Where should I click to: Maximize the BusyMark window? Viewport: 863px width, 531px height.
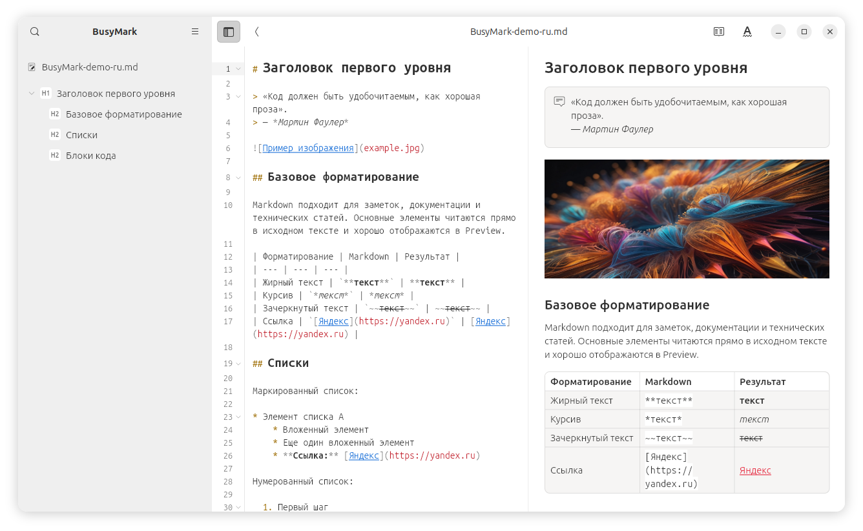(x=804, y=32)
